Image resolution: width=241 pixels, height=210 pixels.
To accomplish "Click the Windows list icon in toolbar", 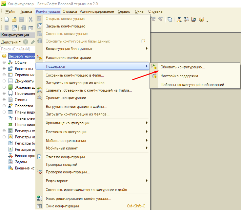I will 170,19.
